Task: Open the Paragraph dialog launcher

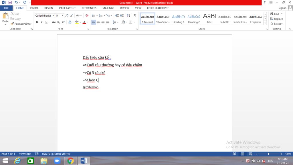Action: pos(136,29)
